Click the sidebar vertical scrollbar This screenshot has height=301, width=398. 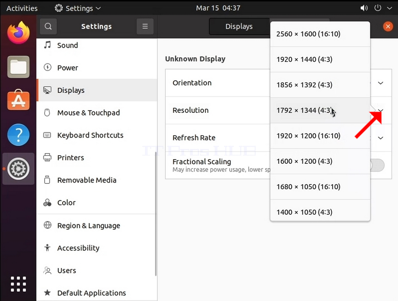(156, 214)
